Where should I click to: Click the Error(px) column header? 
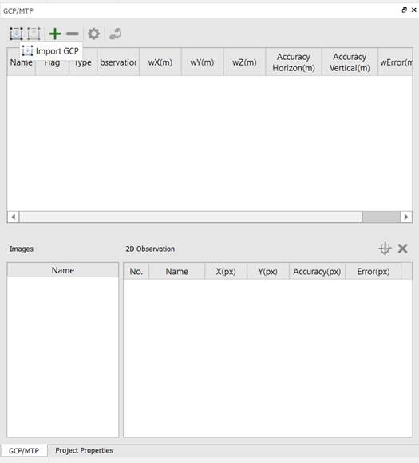click(374, 271)
